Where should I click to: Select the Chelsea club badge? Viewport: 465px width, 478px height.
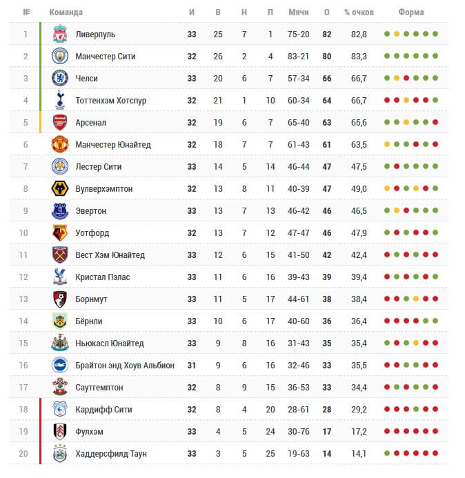coord(60,79)
